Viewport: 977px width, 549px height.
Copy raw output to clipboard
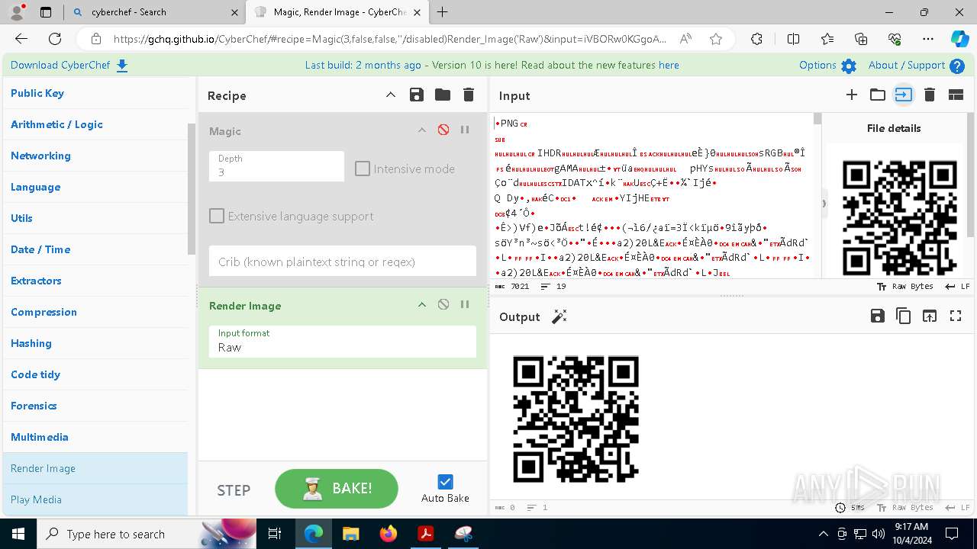904,316
